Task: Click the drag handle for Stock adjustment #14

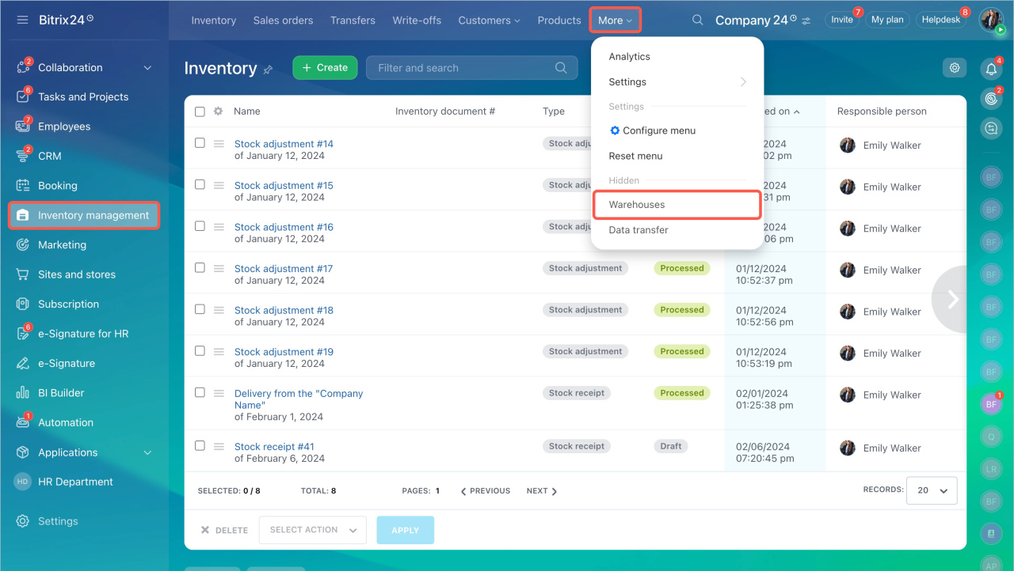Action: point(219,143)
